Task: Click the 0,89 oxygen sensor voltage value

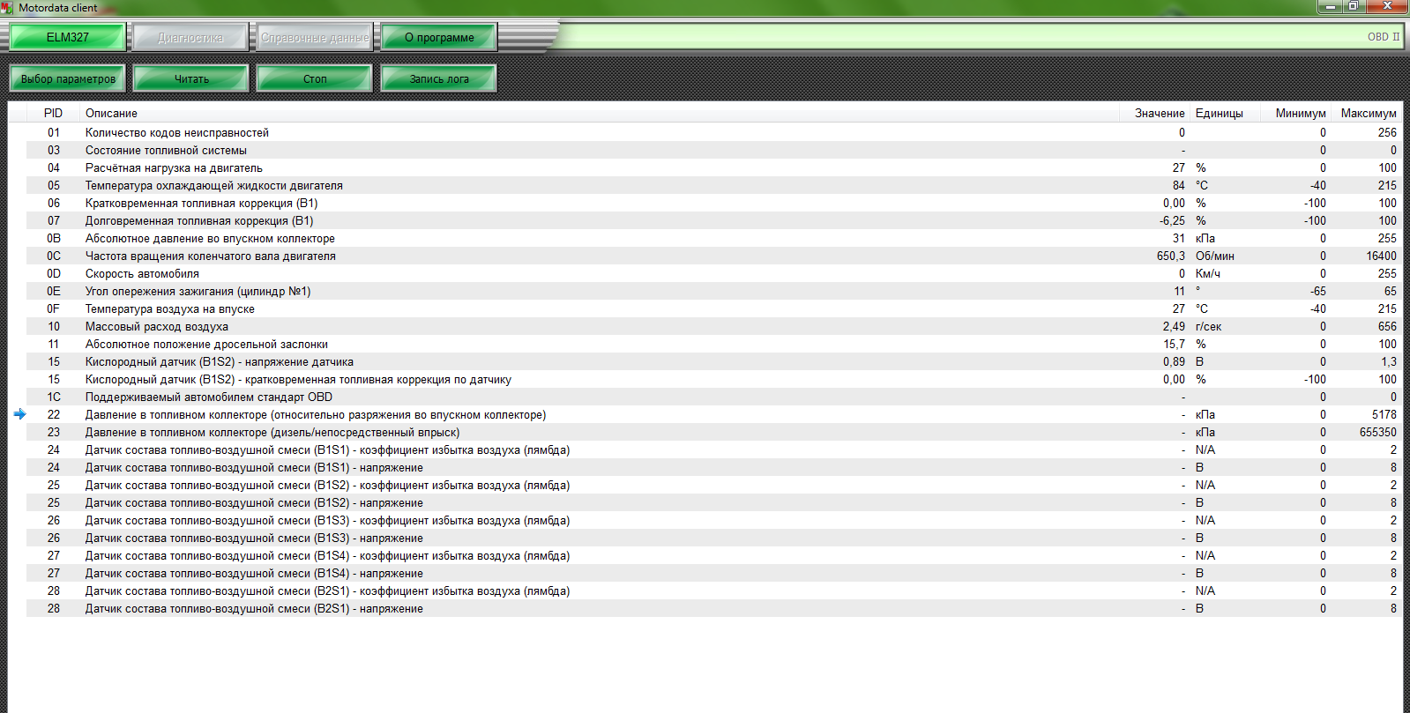Action: click(x=1174, y=361)
